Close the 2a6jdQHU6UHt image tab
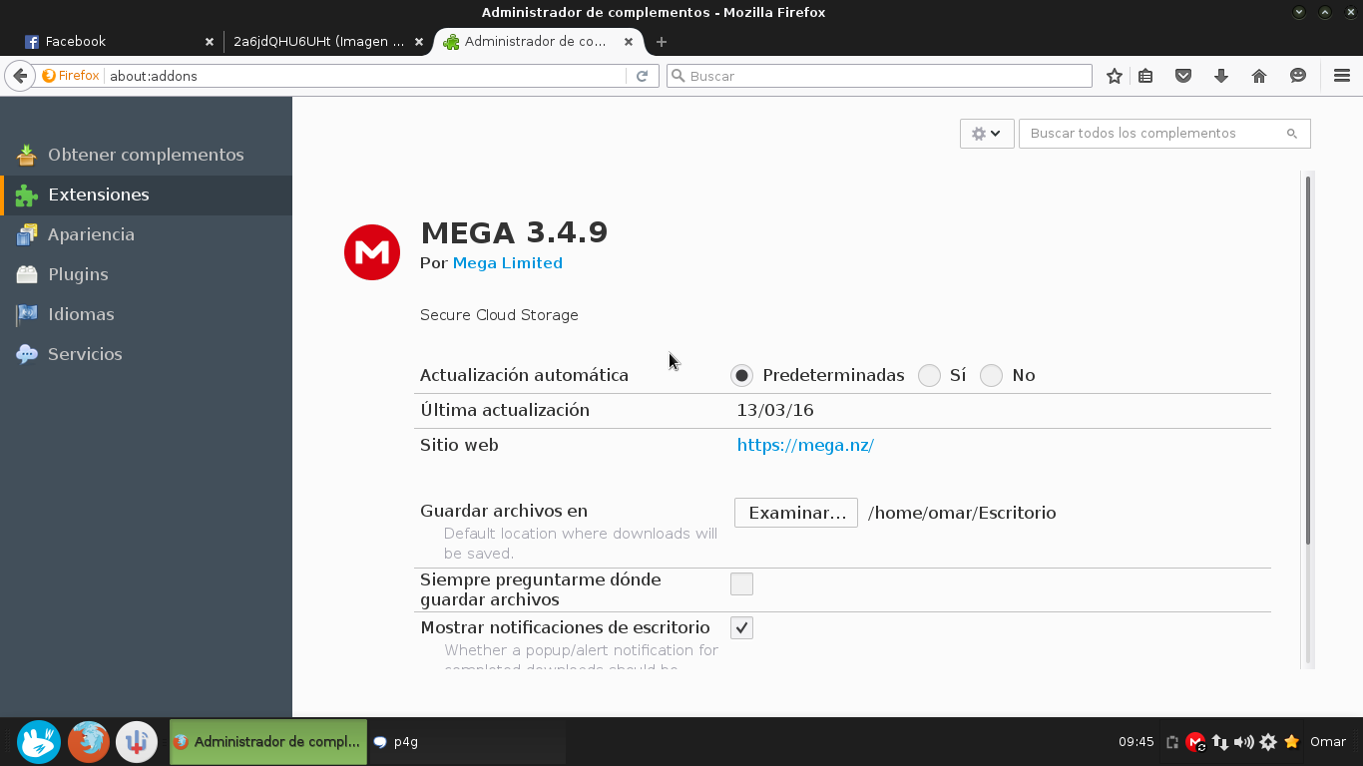The image size is (1363, 766). coord(419,42)
